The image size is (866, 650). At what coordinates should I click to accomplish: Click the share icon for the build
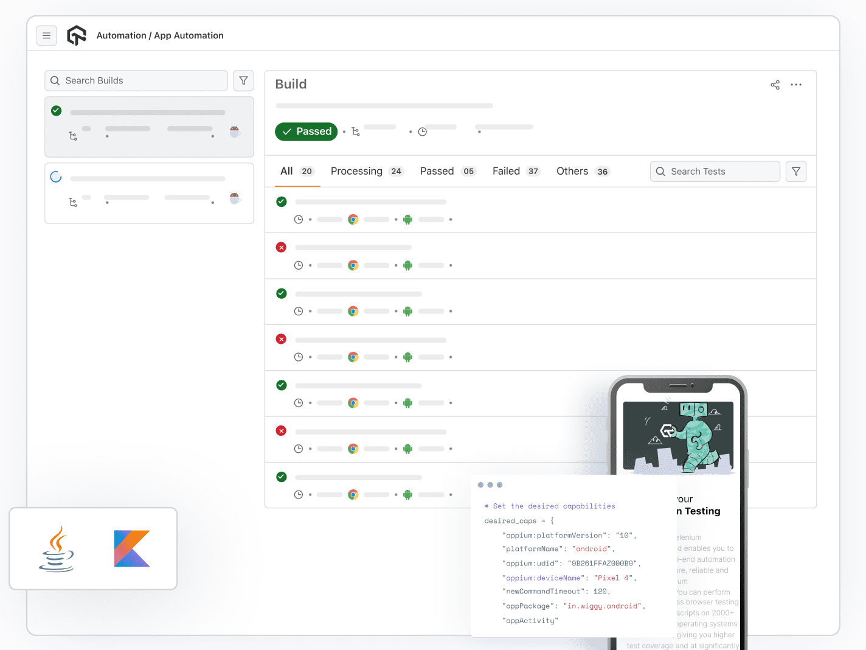tap(775, 85)
